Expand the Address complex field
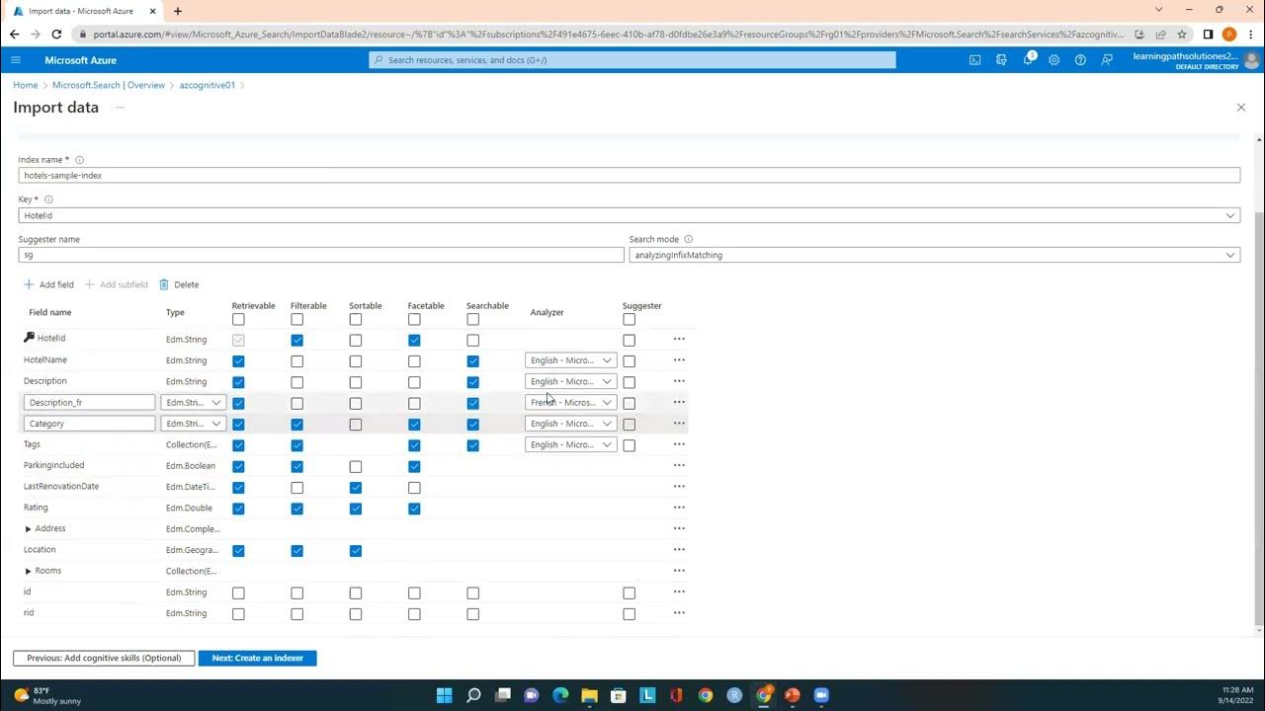 [x=29, y=529]
